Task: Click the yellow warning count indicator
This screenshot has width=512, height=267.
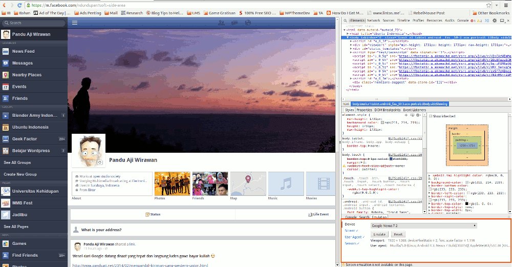Action: coord(479,20)
